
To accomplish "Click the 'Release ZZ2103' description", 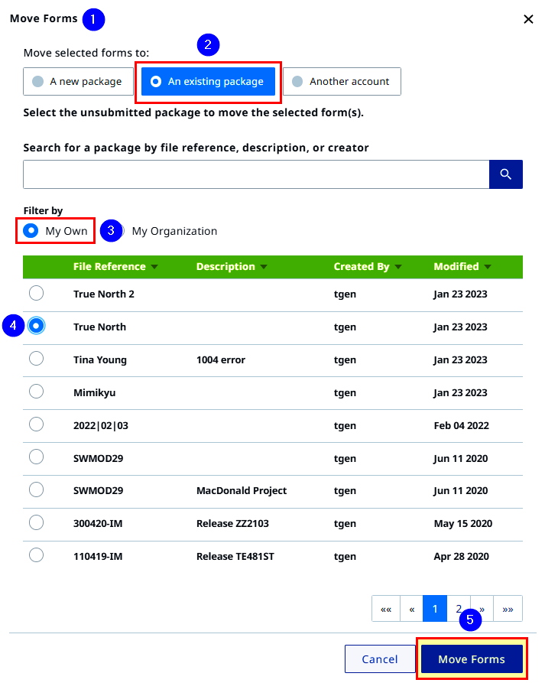I will [232, 524].
